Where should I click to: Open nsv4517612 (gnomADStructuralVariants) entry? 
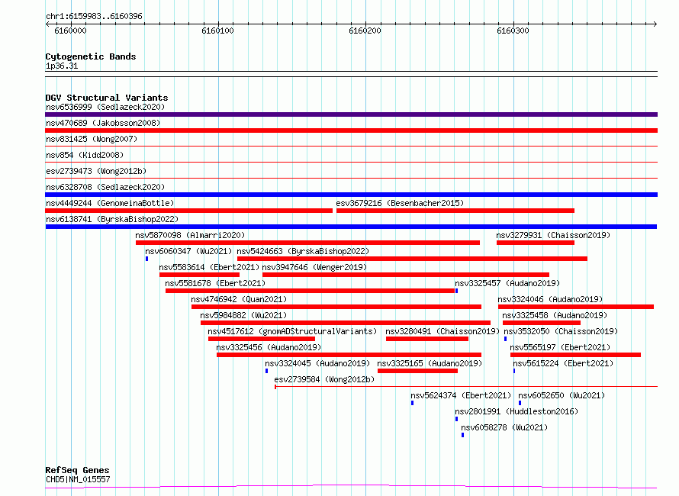292,331
